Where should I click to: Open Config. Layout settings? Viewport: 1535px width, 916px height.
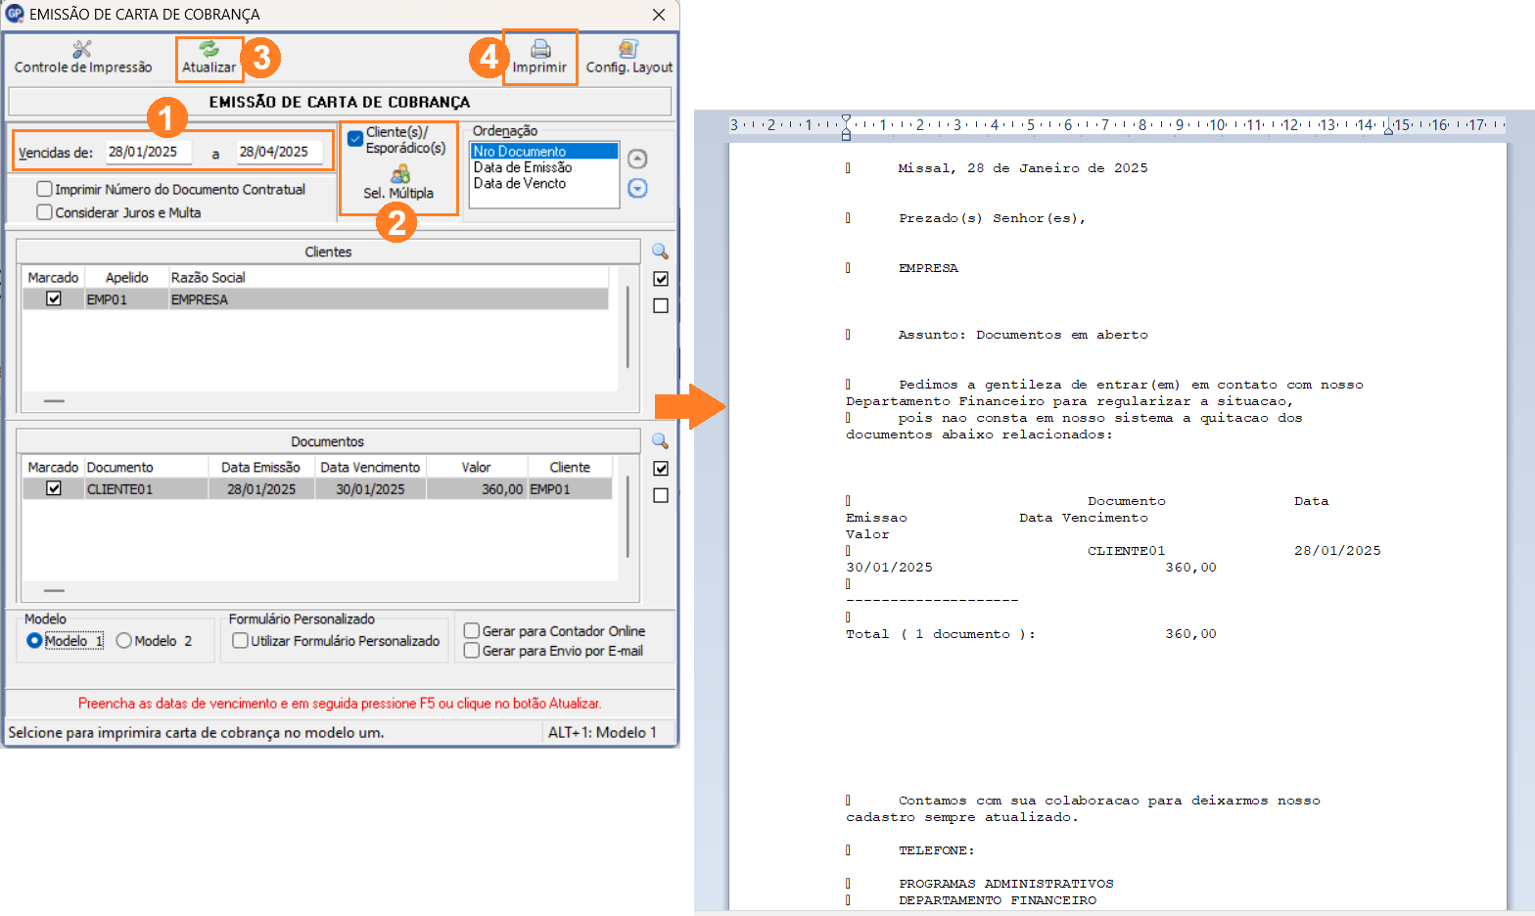[x=628, y=58]
